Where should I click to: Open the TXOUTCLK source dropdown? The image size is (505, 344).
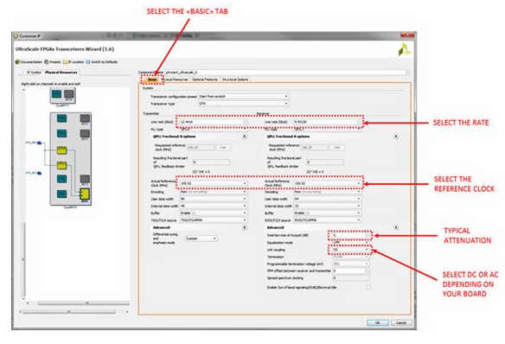click(x=214, y=220)
